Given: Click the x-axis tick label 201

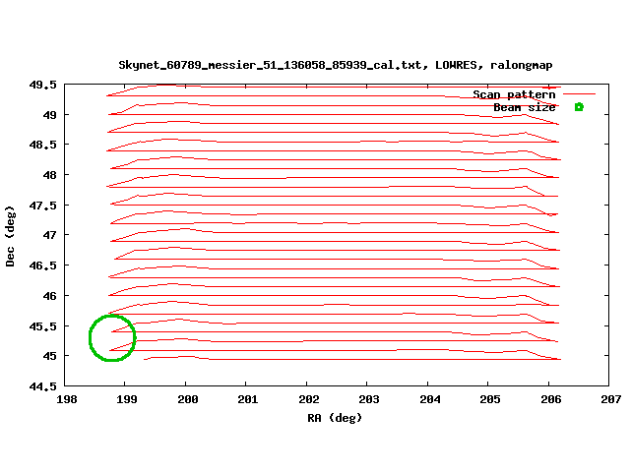Looking at the screenshot, I should [248, 399].
